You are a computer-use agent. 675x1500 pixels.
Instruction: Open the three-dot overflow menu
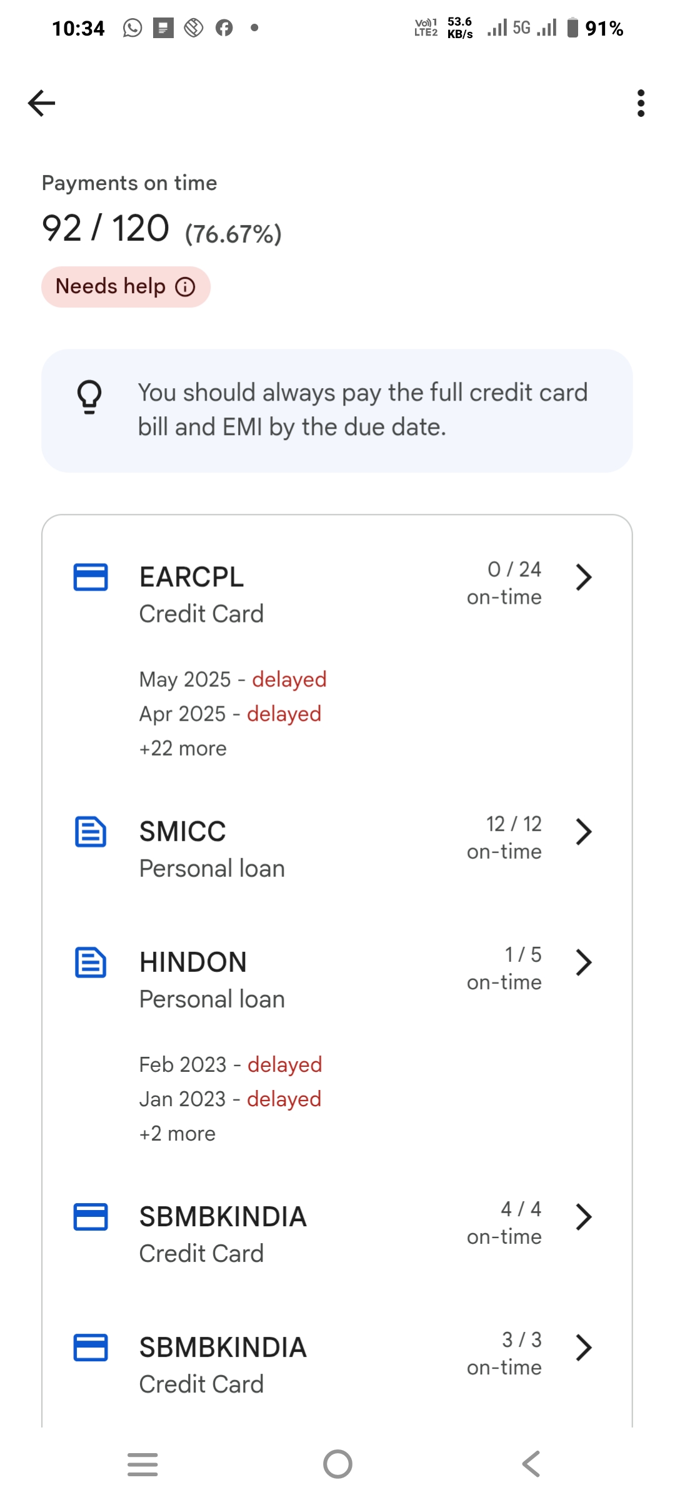coord(641,103)
